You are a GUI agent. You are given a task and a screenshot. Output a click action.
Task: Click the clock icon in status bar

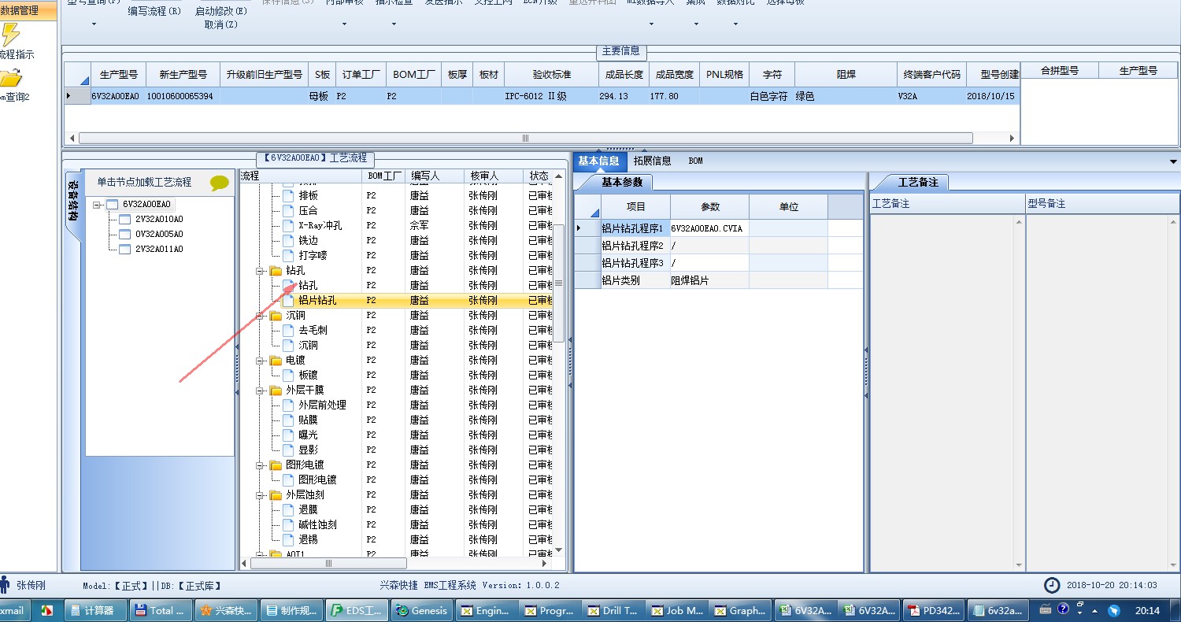(1052, 585)
